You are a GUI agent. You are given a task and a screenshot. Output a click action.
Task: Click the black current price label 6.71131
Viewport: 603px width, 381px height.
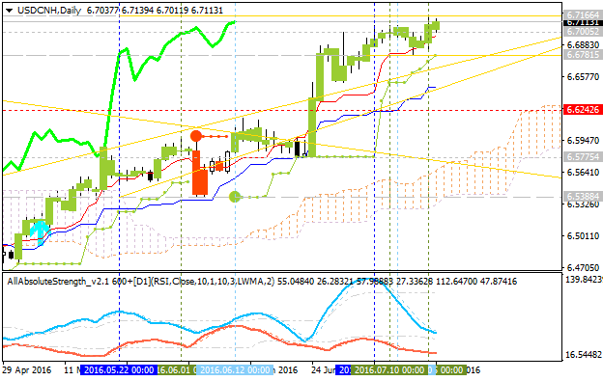[x=584, y=22]
